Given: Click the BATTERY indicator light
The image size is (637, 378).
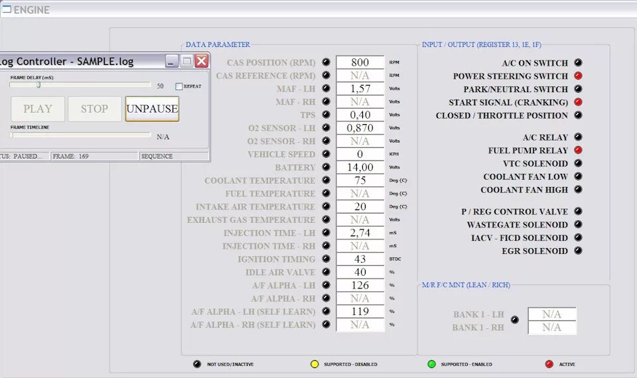Looking at the screenshot, I should [326, 167].
